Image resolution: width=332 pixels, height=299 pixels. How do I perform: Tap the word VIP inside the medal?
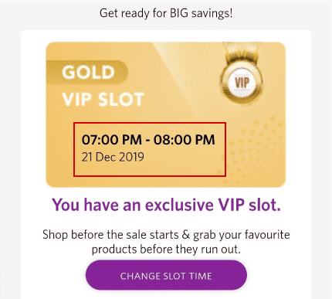point(242,83)
